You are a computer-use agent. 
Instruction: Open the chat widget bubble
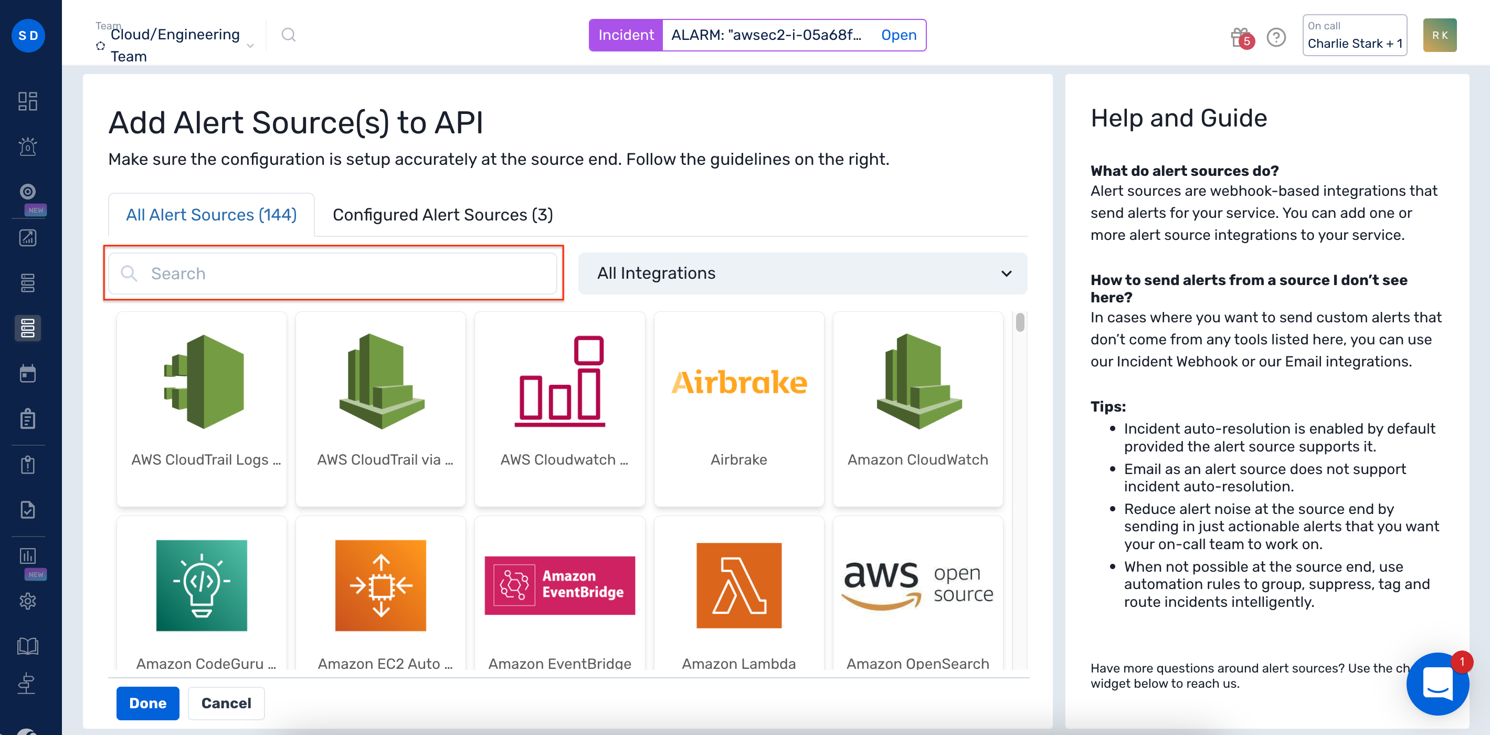tap(1438, 684)
